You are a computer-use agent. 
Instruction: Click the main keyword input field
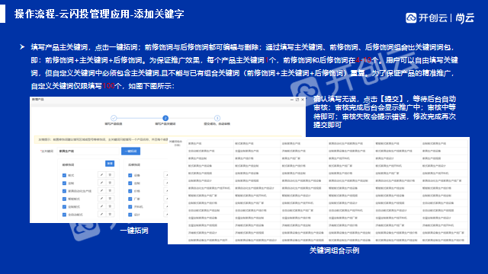[88, 151]
